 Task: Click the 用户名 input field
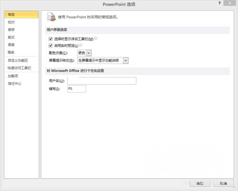102,81
